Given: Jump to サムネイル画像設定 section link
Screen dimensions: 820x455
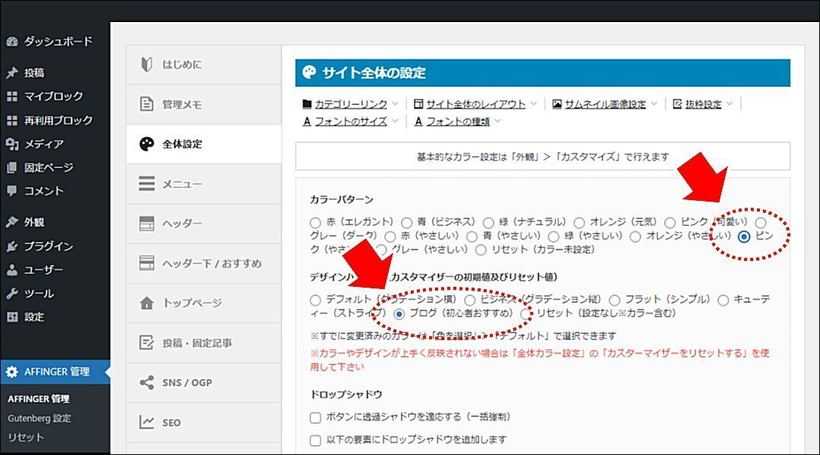Looking at the screenshot, I should point(605,104).
